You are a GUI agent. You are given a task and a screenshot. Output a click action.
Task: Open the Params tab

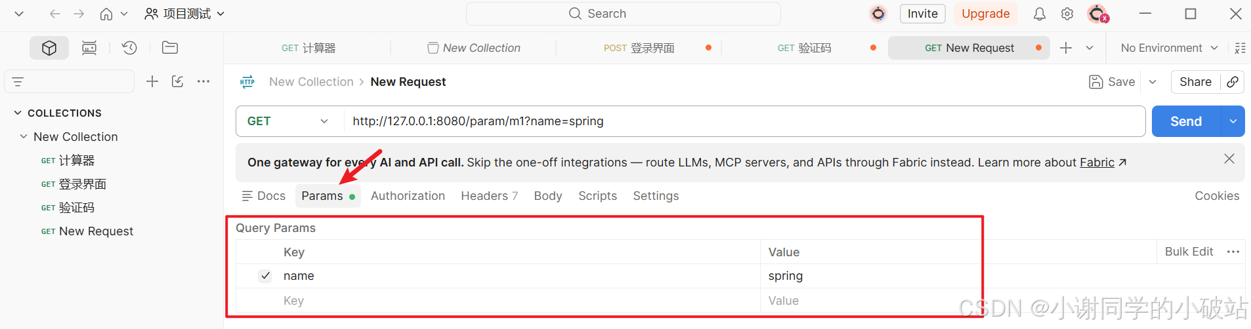click(x=328, y=196)
